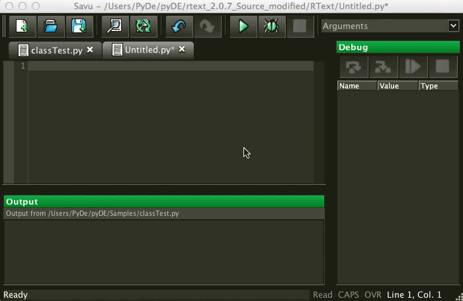This screenshot has height=301, width=463.
Task: Expand the Arguments dropdown
Action: point(452,26)
